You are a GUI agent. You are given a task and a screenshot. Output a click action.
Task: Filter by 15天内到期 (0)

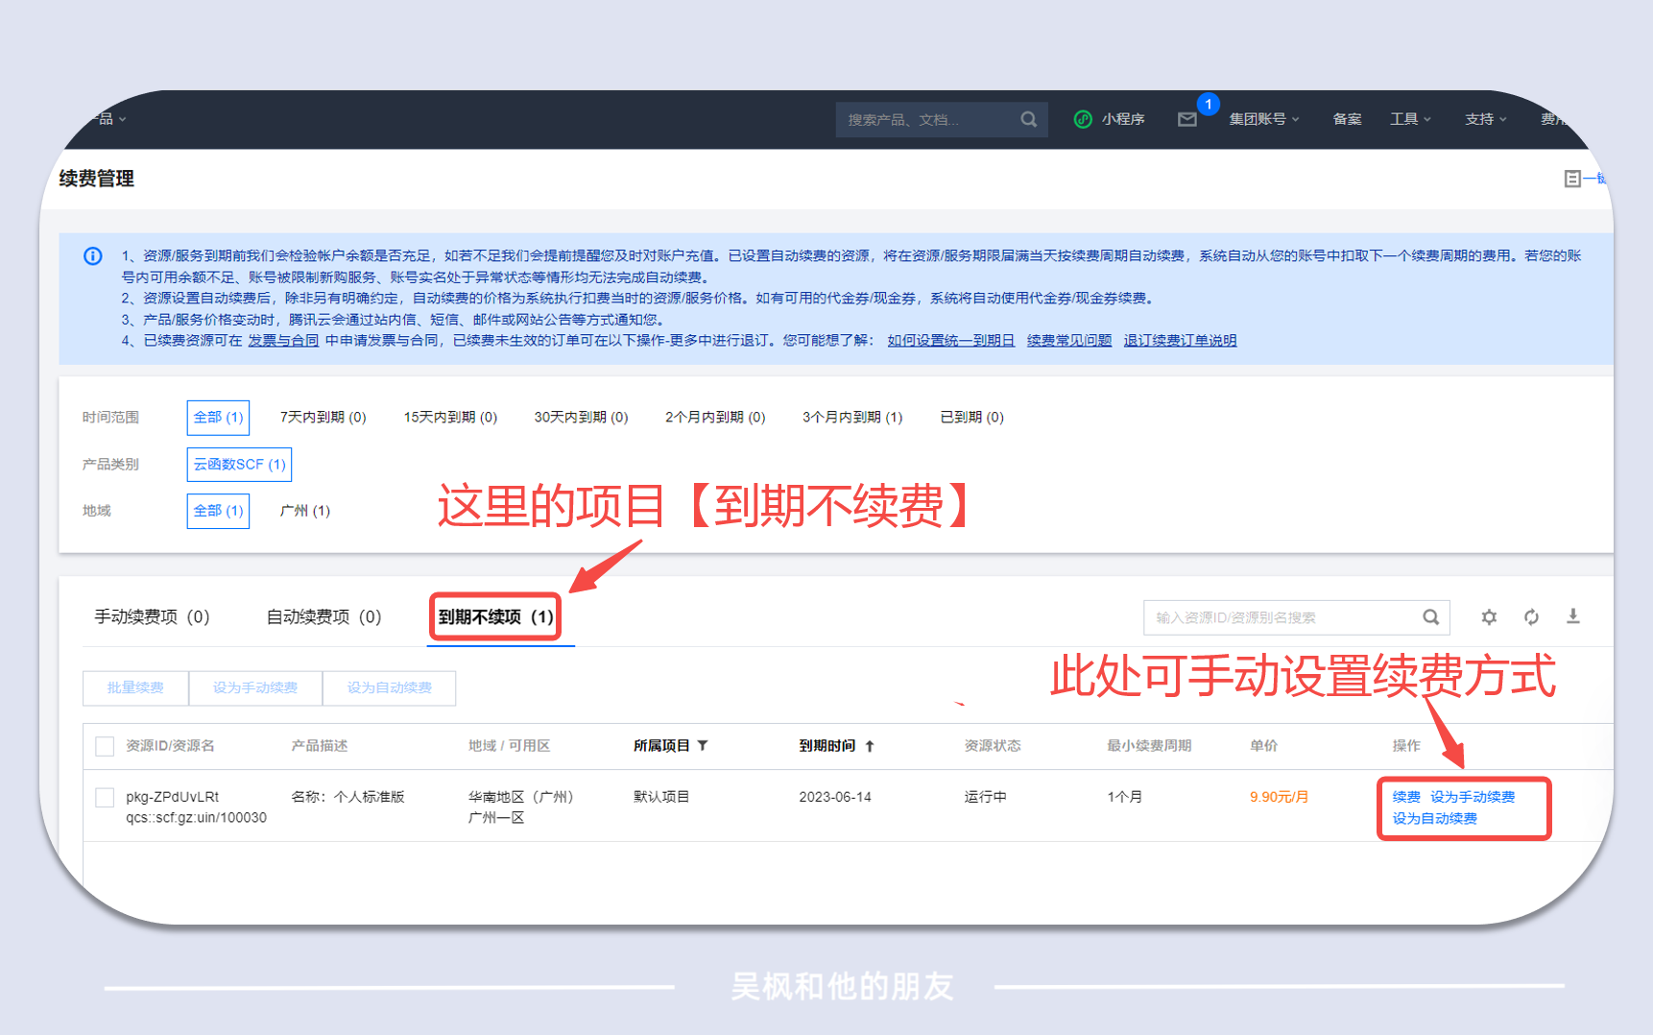pos(450,418)
